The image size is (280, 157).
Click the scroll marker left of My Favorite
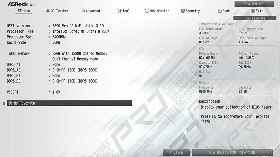click(x=4, y=103)
